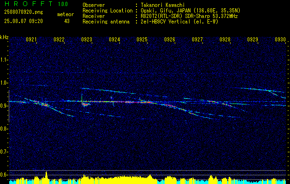Click the Receiver label text
This screenshot has width=290, height=184.
[94, 16]
